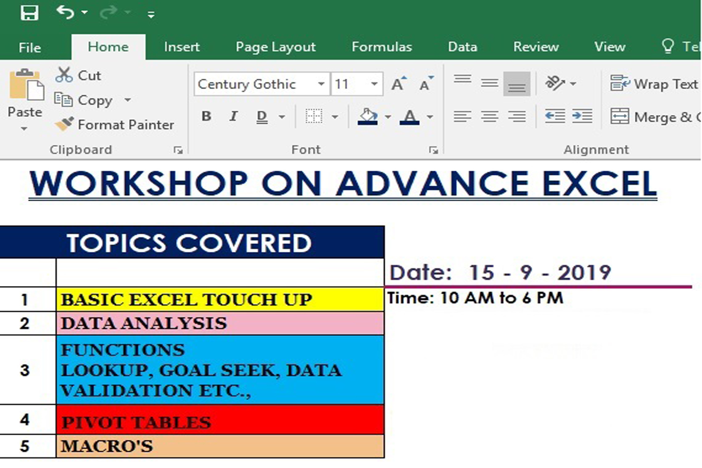702x468 pixels.
Task: Open the Copy options dropdown arrow
Action: pyautogui.click(x=128, y=100)
